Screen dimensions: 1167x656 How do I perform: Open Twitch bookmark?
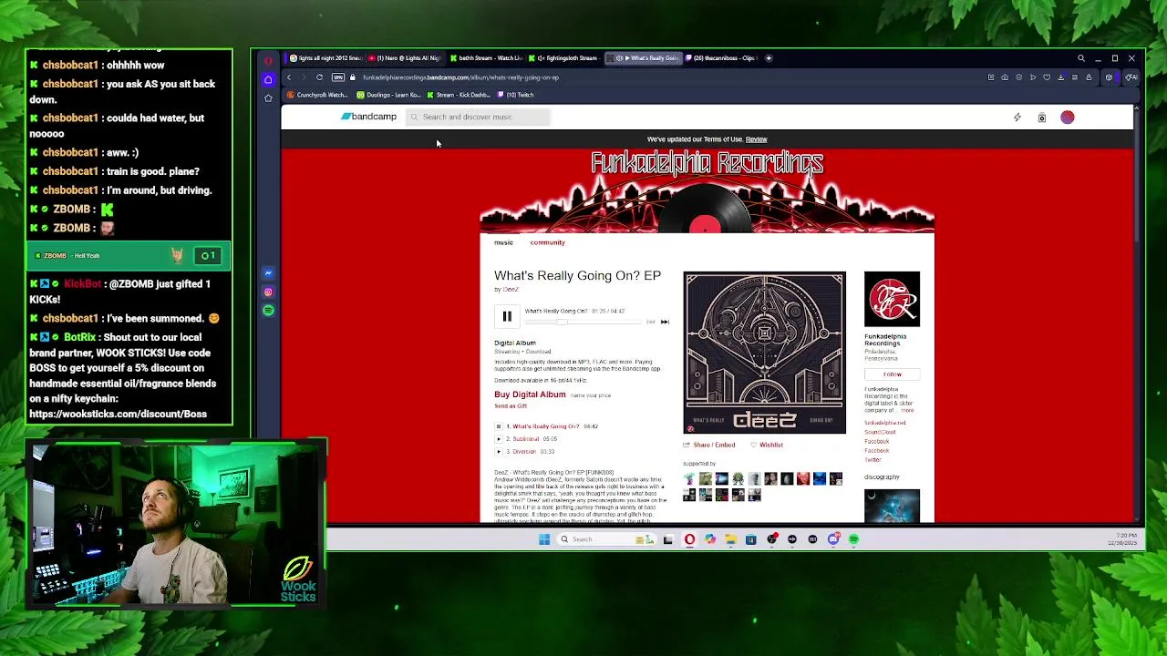[515, 95]
